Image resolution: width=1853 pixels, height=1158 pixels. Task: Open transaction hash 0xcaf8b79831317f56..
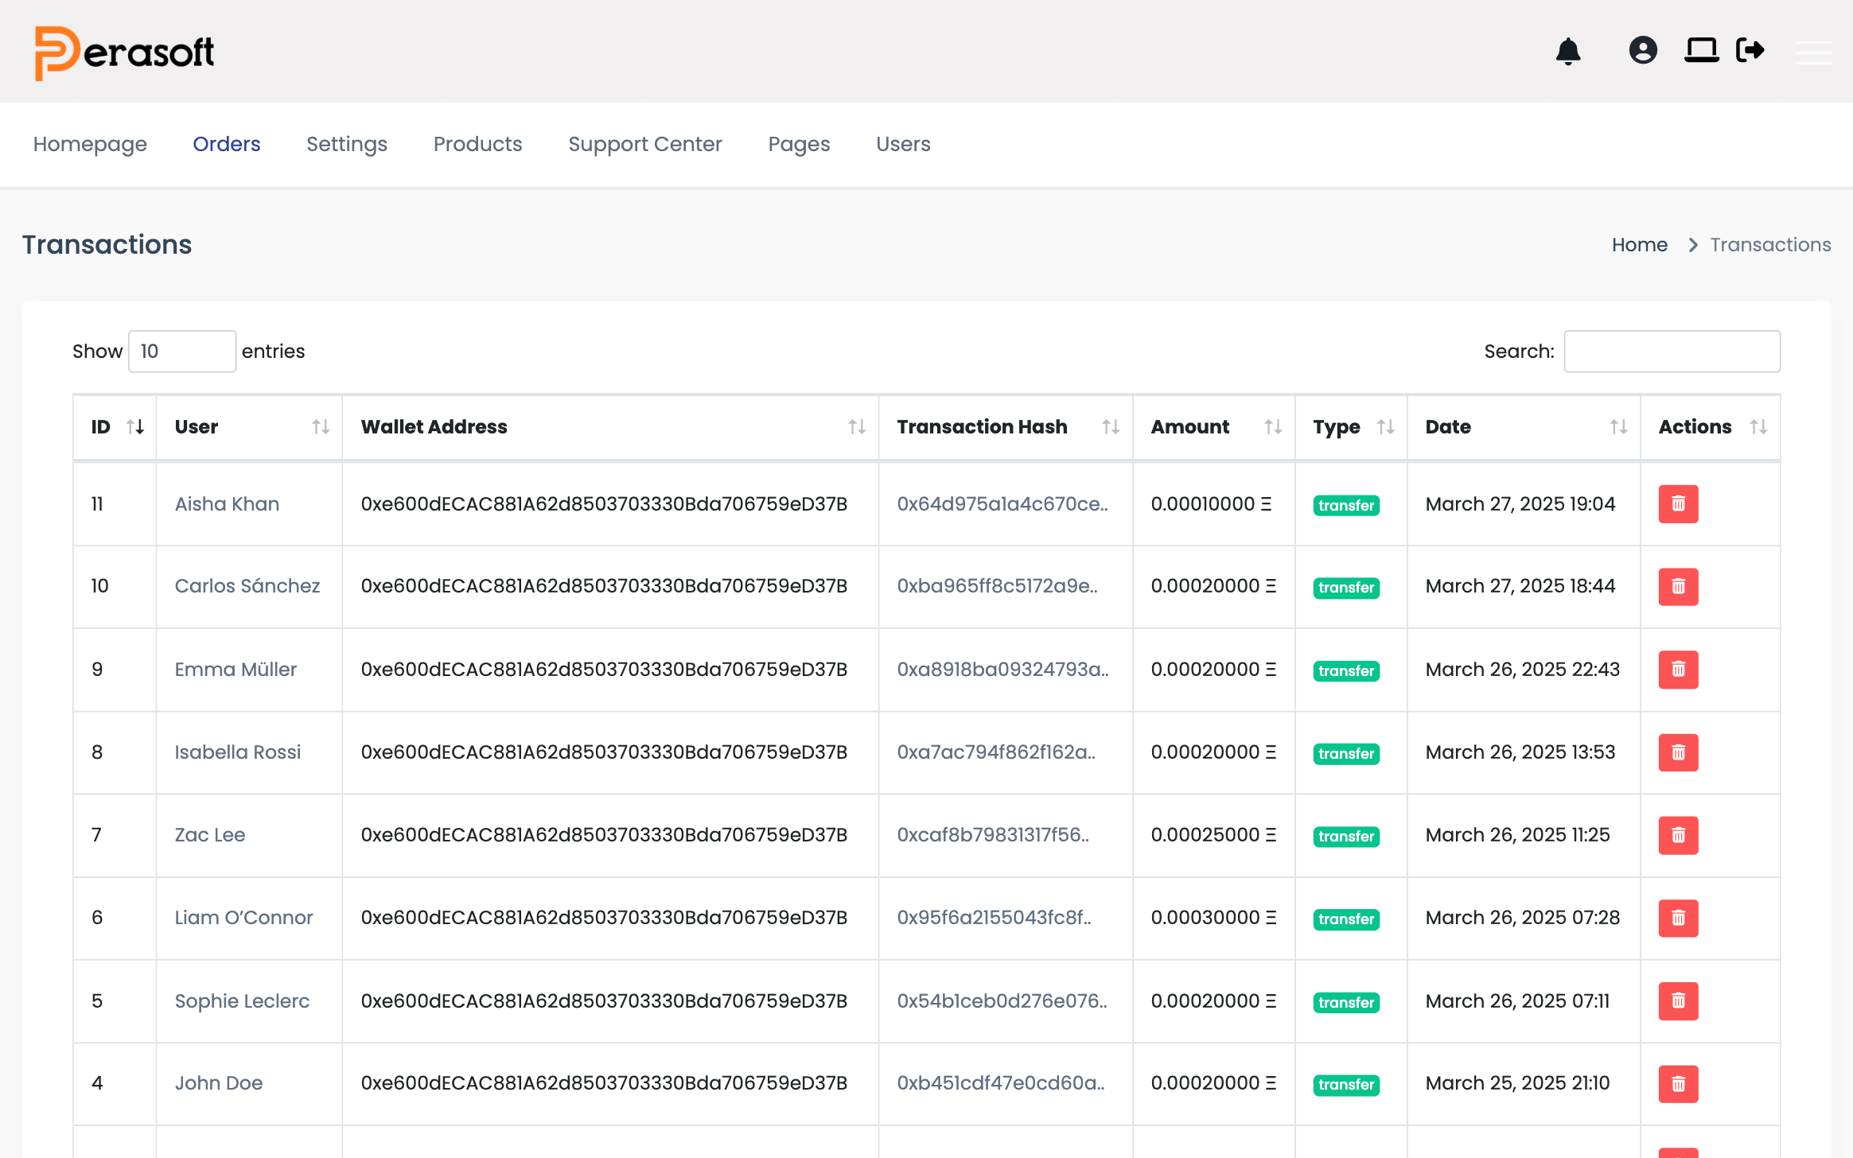993,835
